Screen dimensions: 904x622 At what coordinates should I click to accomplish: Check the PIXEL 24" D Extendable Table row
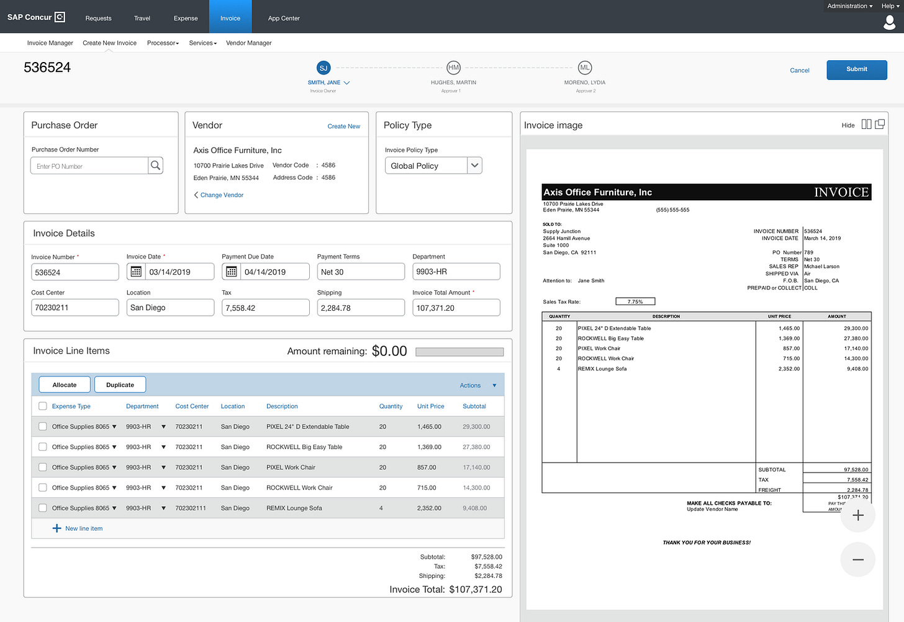coord(43,427)
